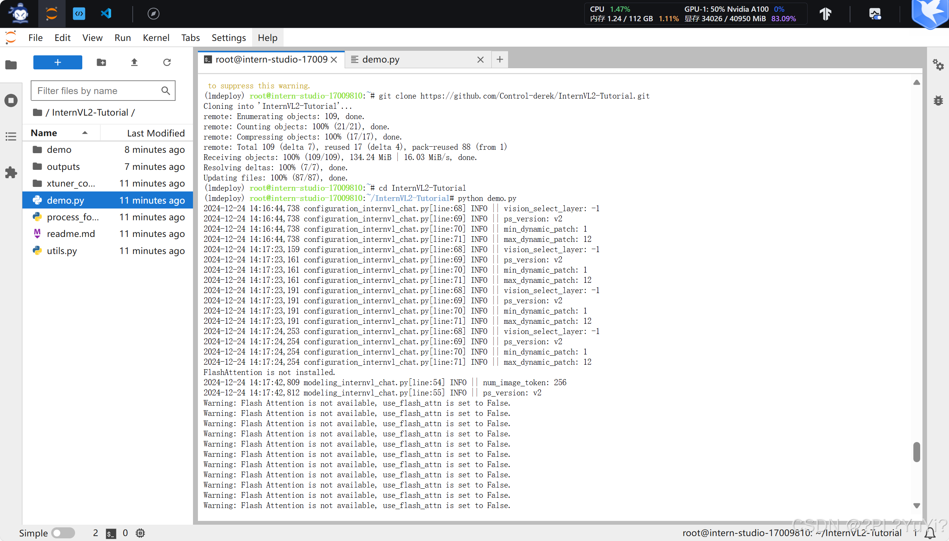Open the Property Inspector gears icon
The image size is (949, 541).
click(938, 65)
